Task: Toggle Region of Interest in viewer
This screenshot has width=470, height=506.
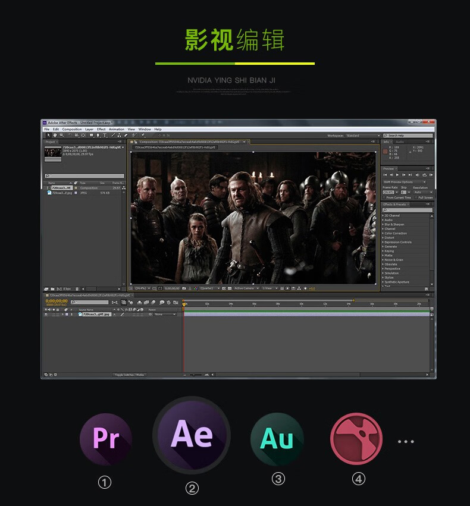Action: tap(224, 288)
